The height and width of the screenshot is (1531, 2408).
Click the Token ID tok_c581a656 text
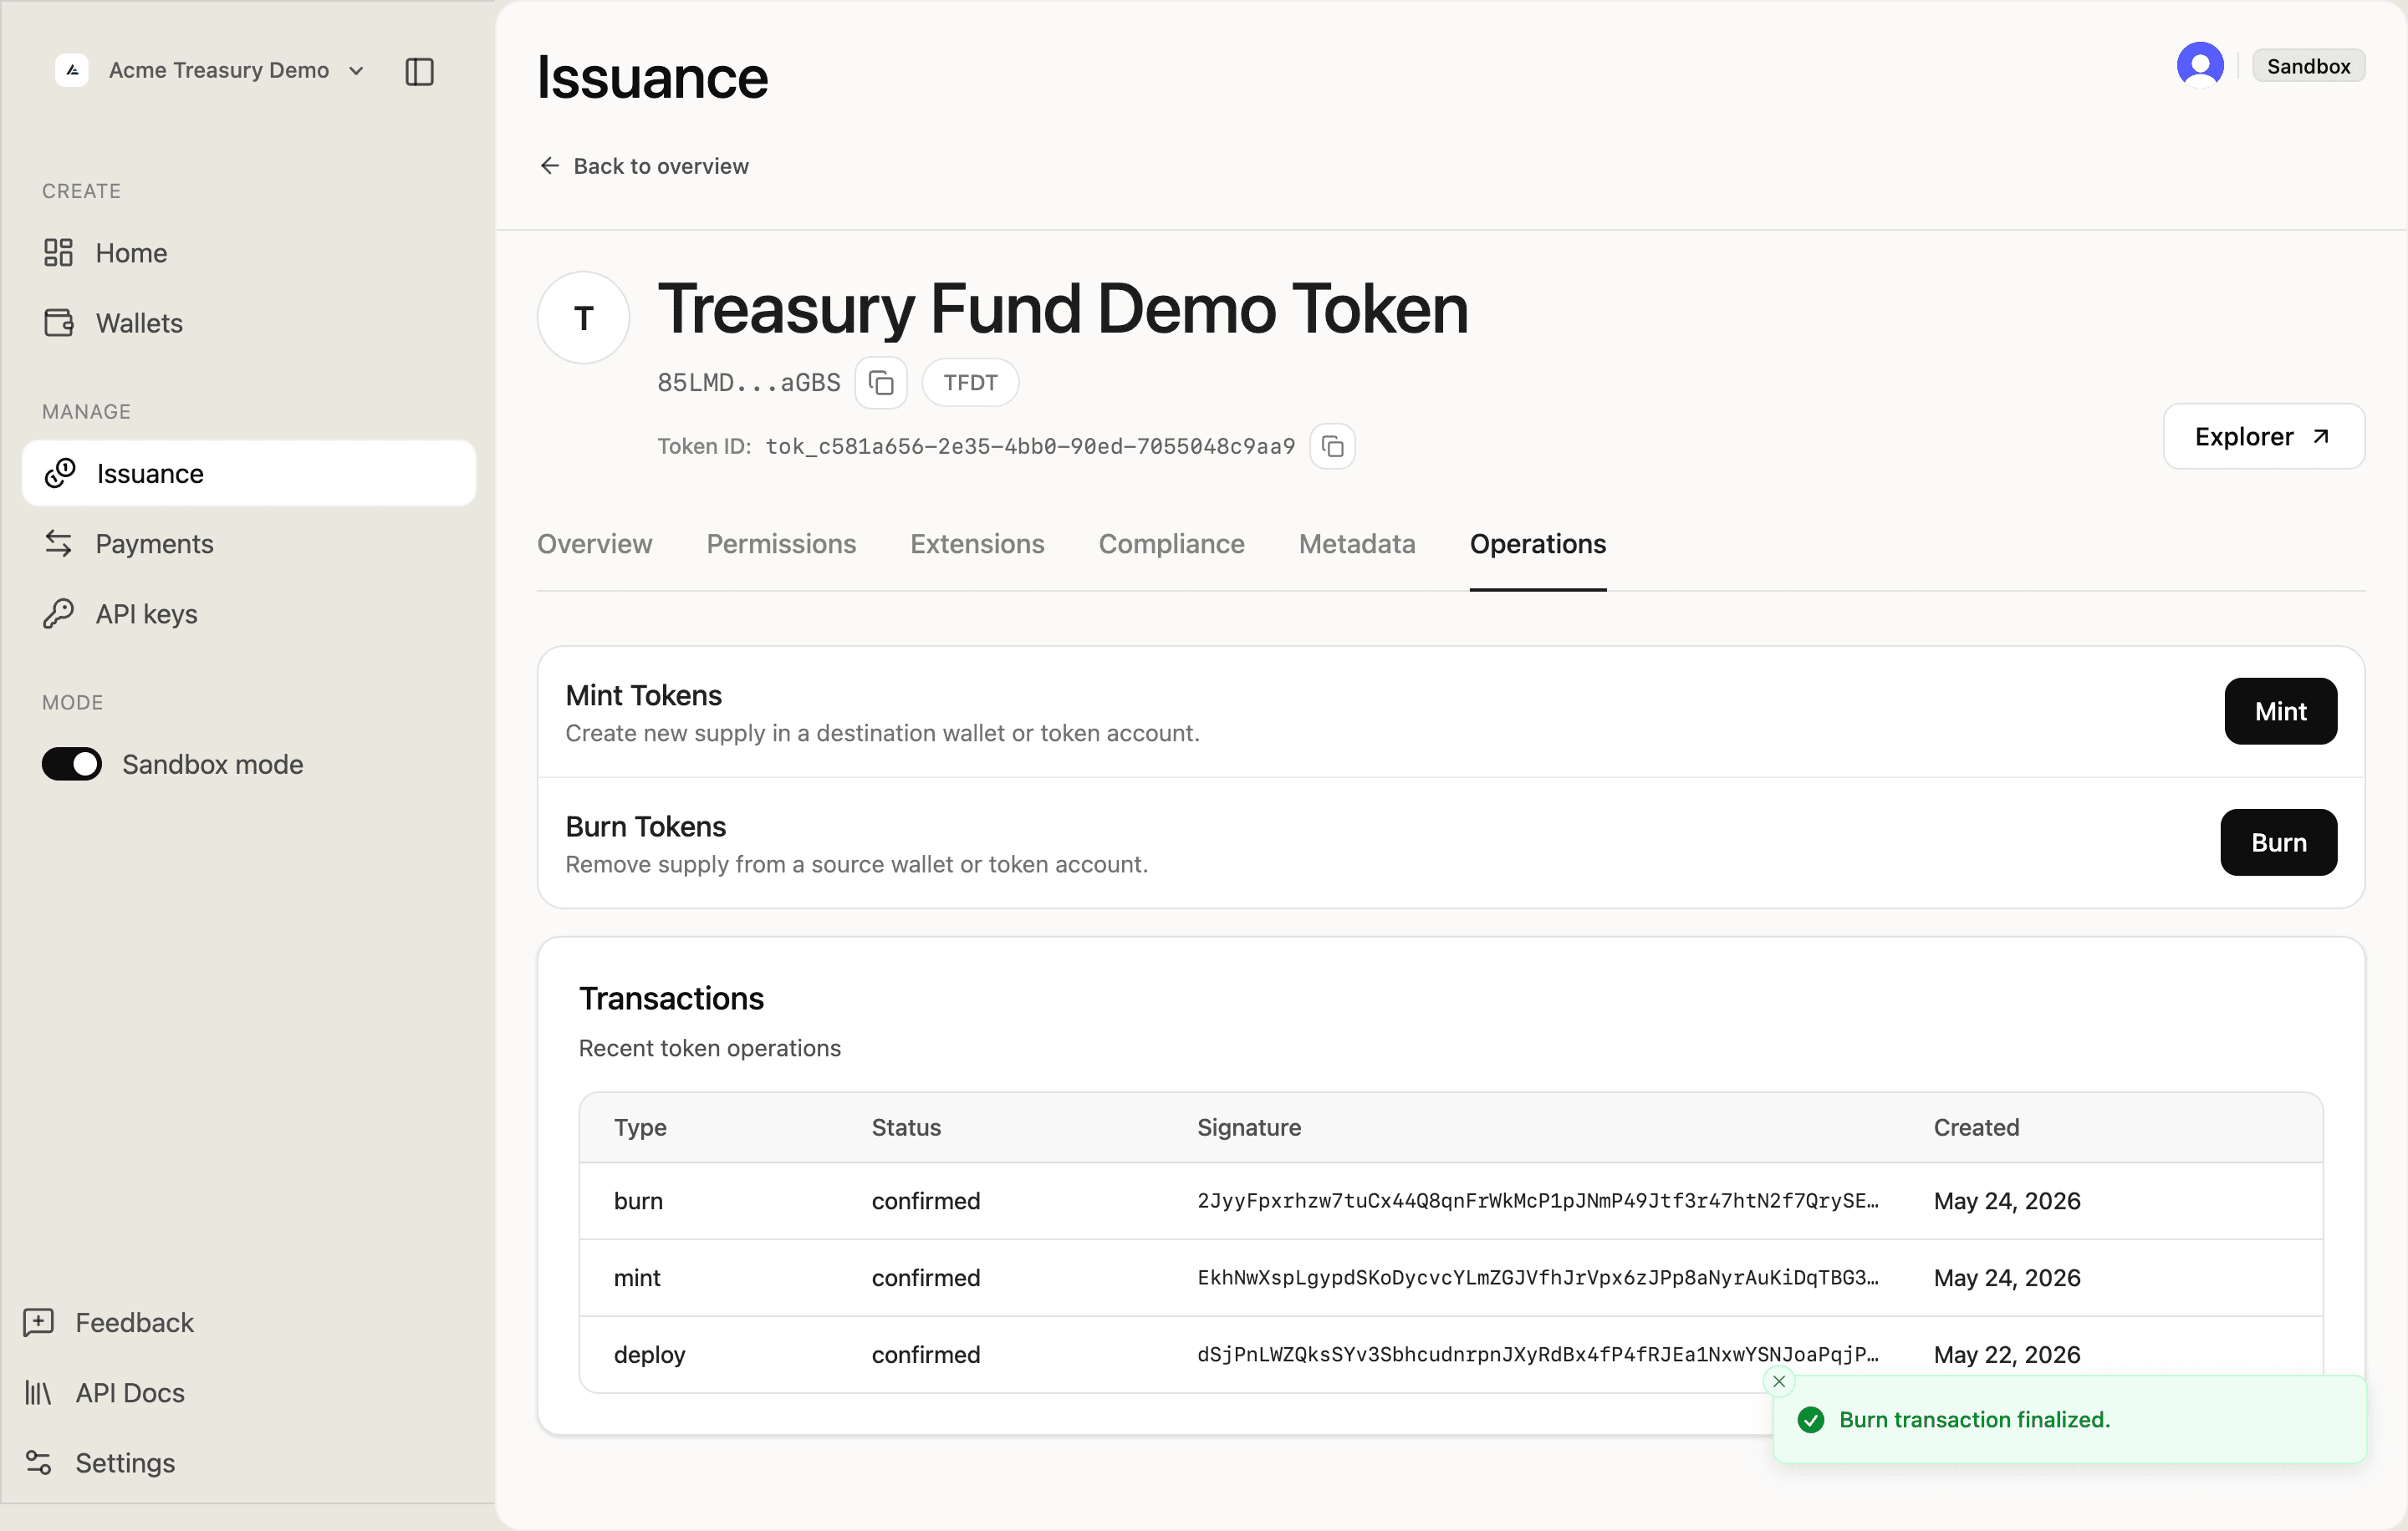pyautogui.click(x=1030, y=445)
